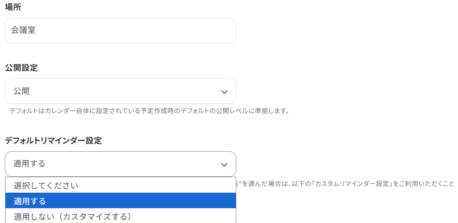
Task: Open the 公開設定 dropdown showing 公開
Action: [120, 91]
